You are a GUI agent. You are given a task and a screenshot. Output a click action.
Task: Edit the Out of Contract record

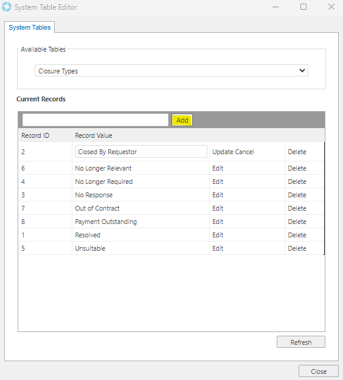click(218, 208)
